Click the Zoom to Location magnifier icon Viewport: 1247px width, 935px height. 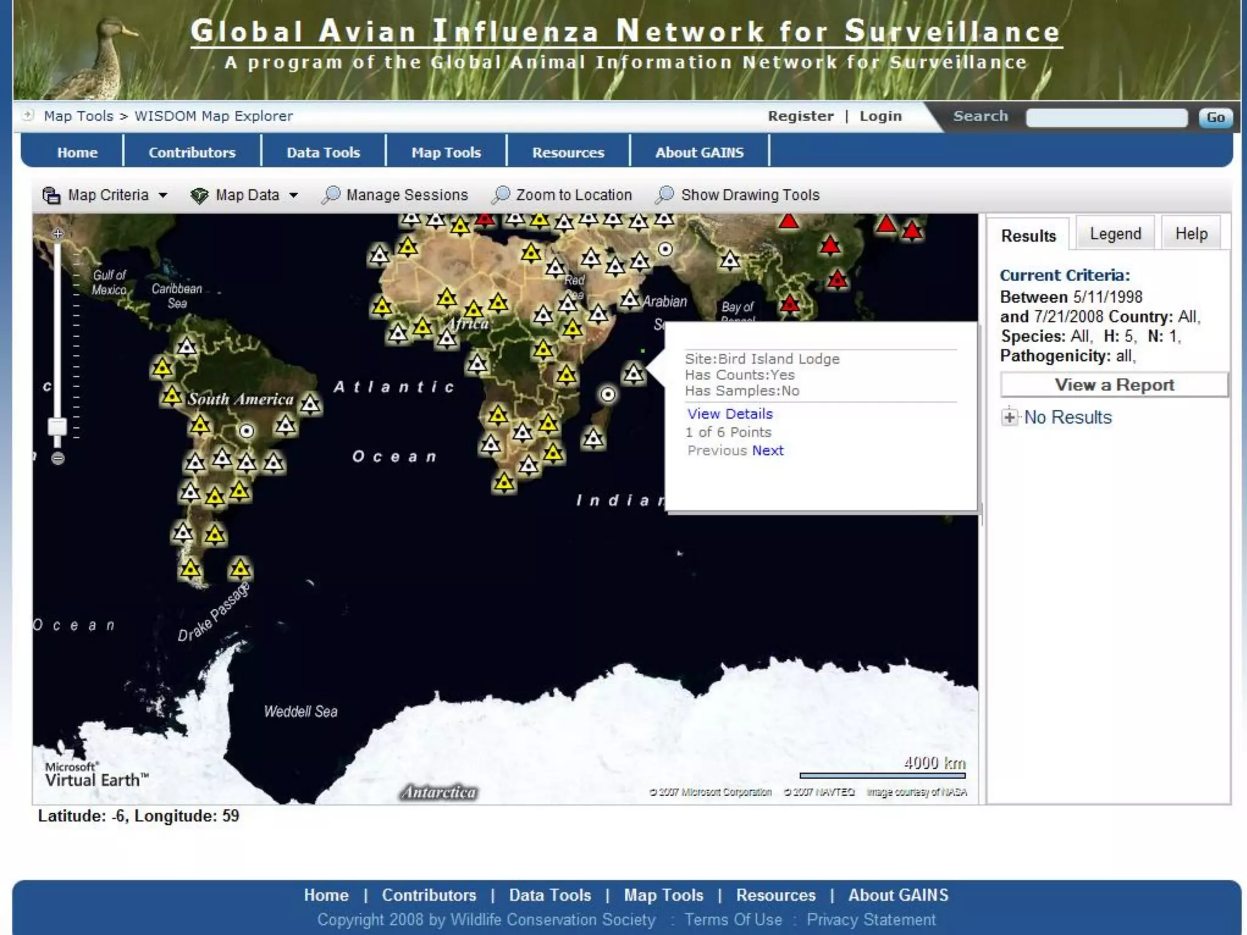point(501,195)
